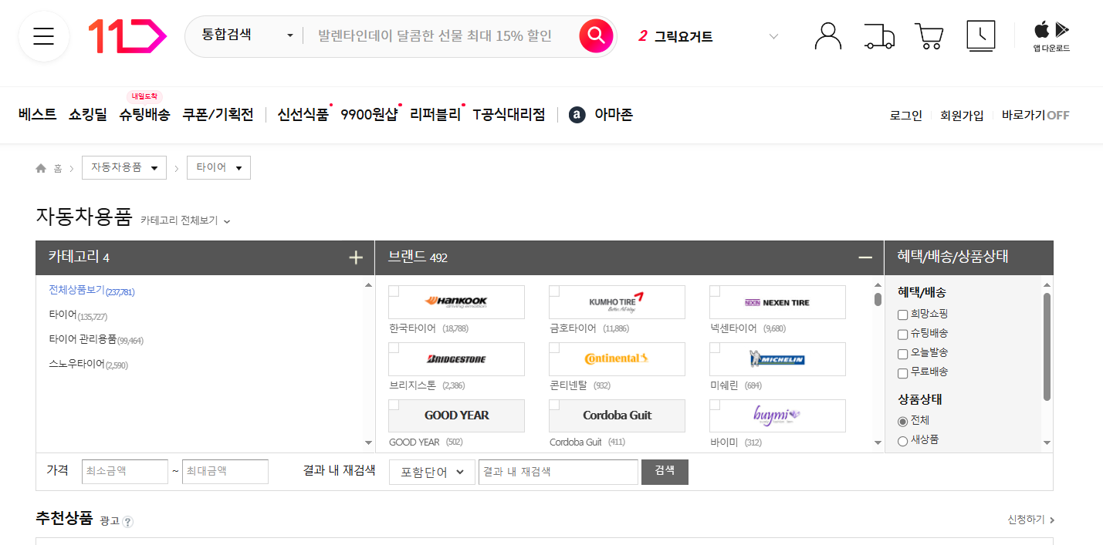
Task: Click the home icon in the breadcrumb
Action: point(40,167)
